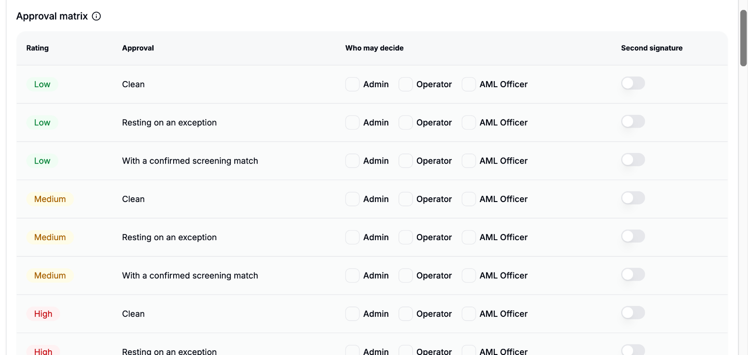Check Operator for High Clean approval

[x=405, y=314]
